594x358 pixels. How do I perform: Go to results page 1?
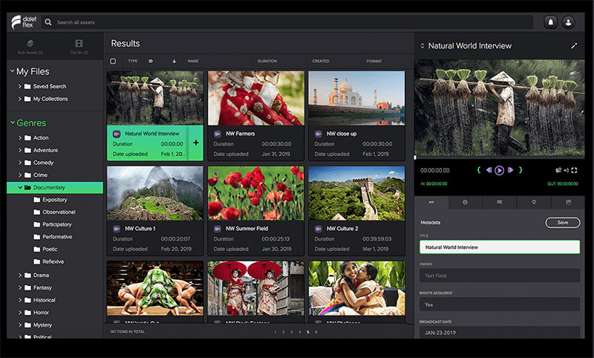[x=275, y=332]
